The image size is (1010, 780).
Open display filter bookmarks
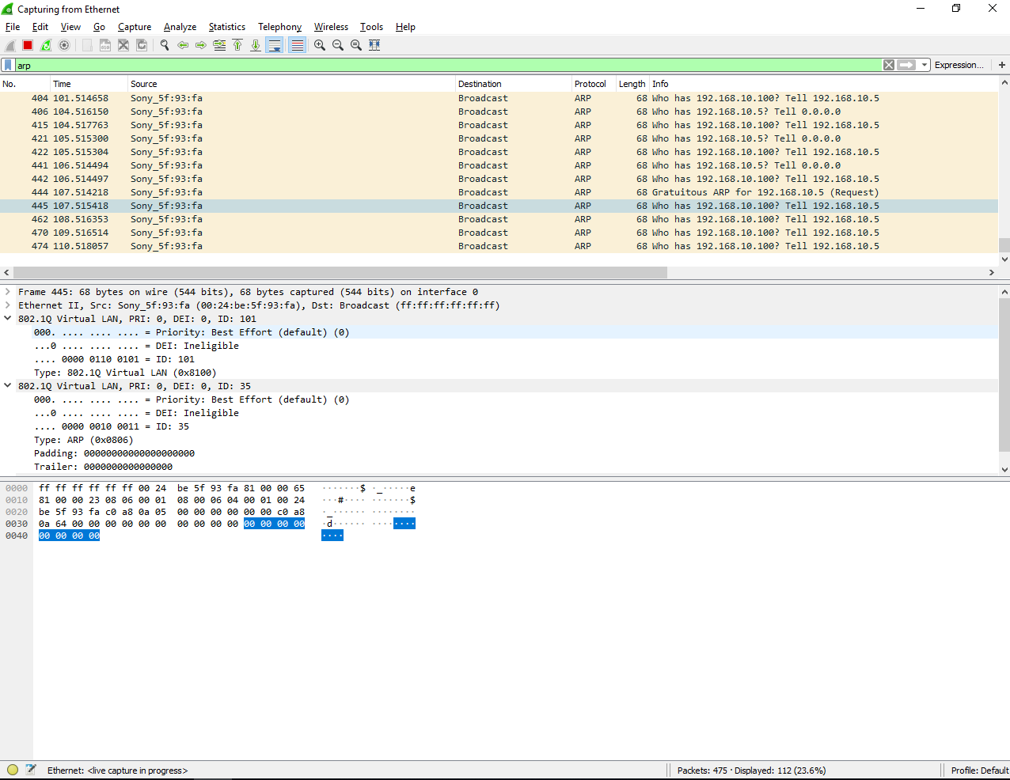[x=8, y=65]
